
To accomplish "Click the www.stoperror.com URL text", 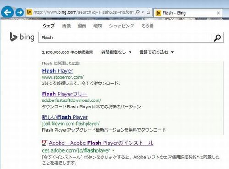I will pyautogui.click(x=63, y=77).
